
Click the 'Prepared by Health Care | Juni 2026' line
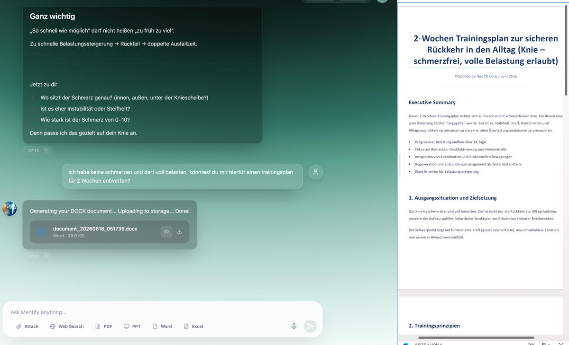click(x=486, y=76)
